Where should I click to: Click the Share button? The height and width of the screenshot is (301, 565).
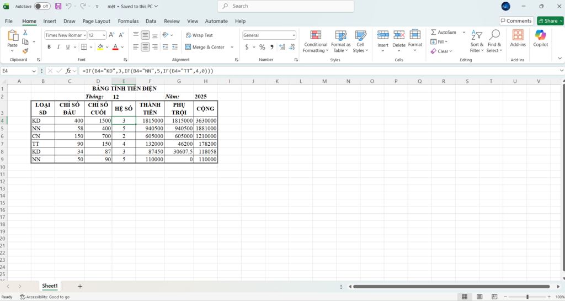click(550, 21)
